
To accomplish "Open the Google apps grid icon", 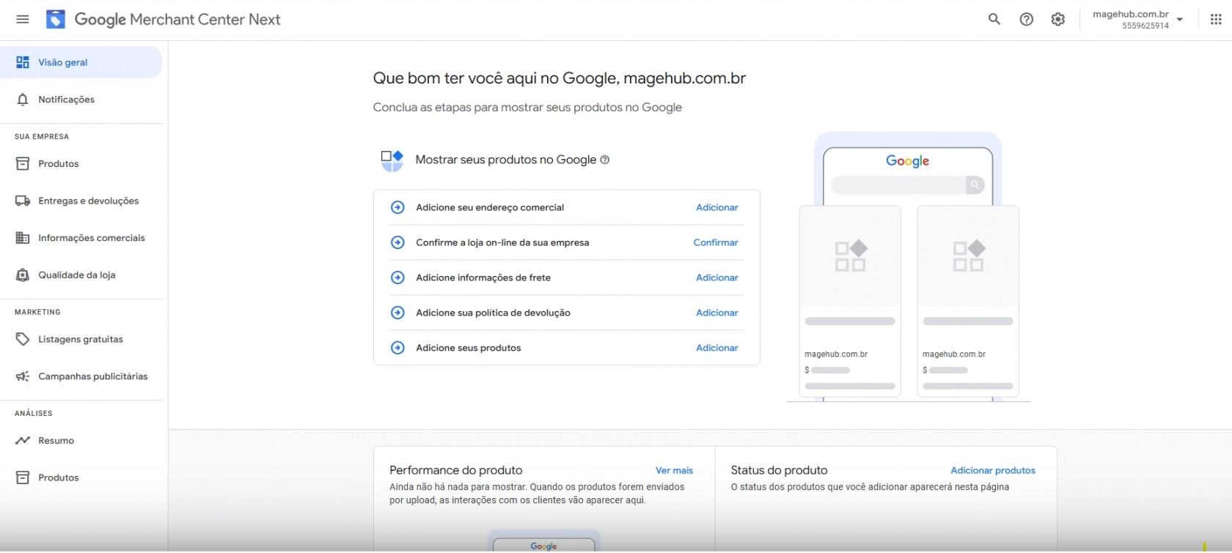I will tap(1216, 19).
